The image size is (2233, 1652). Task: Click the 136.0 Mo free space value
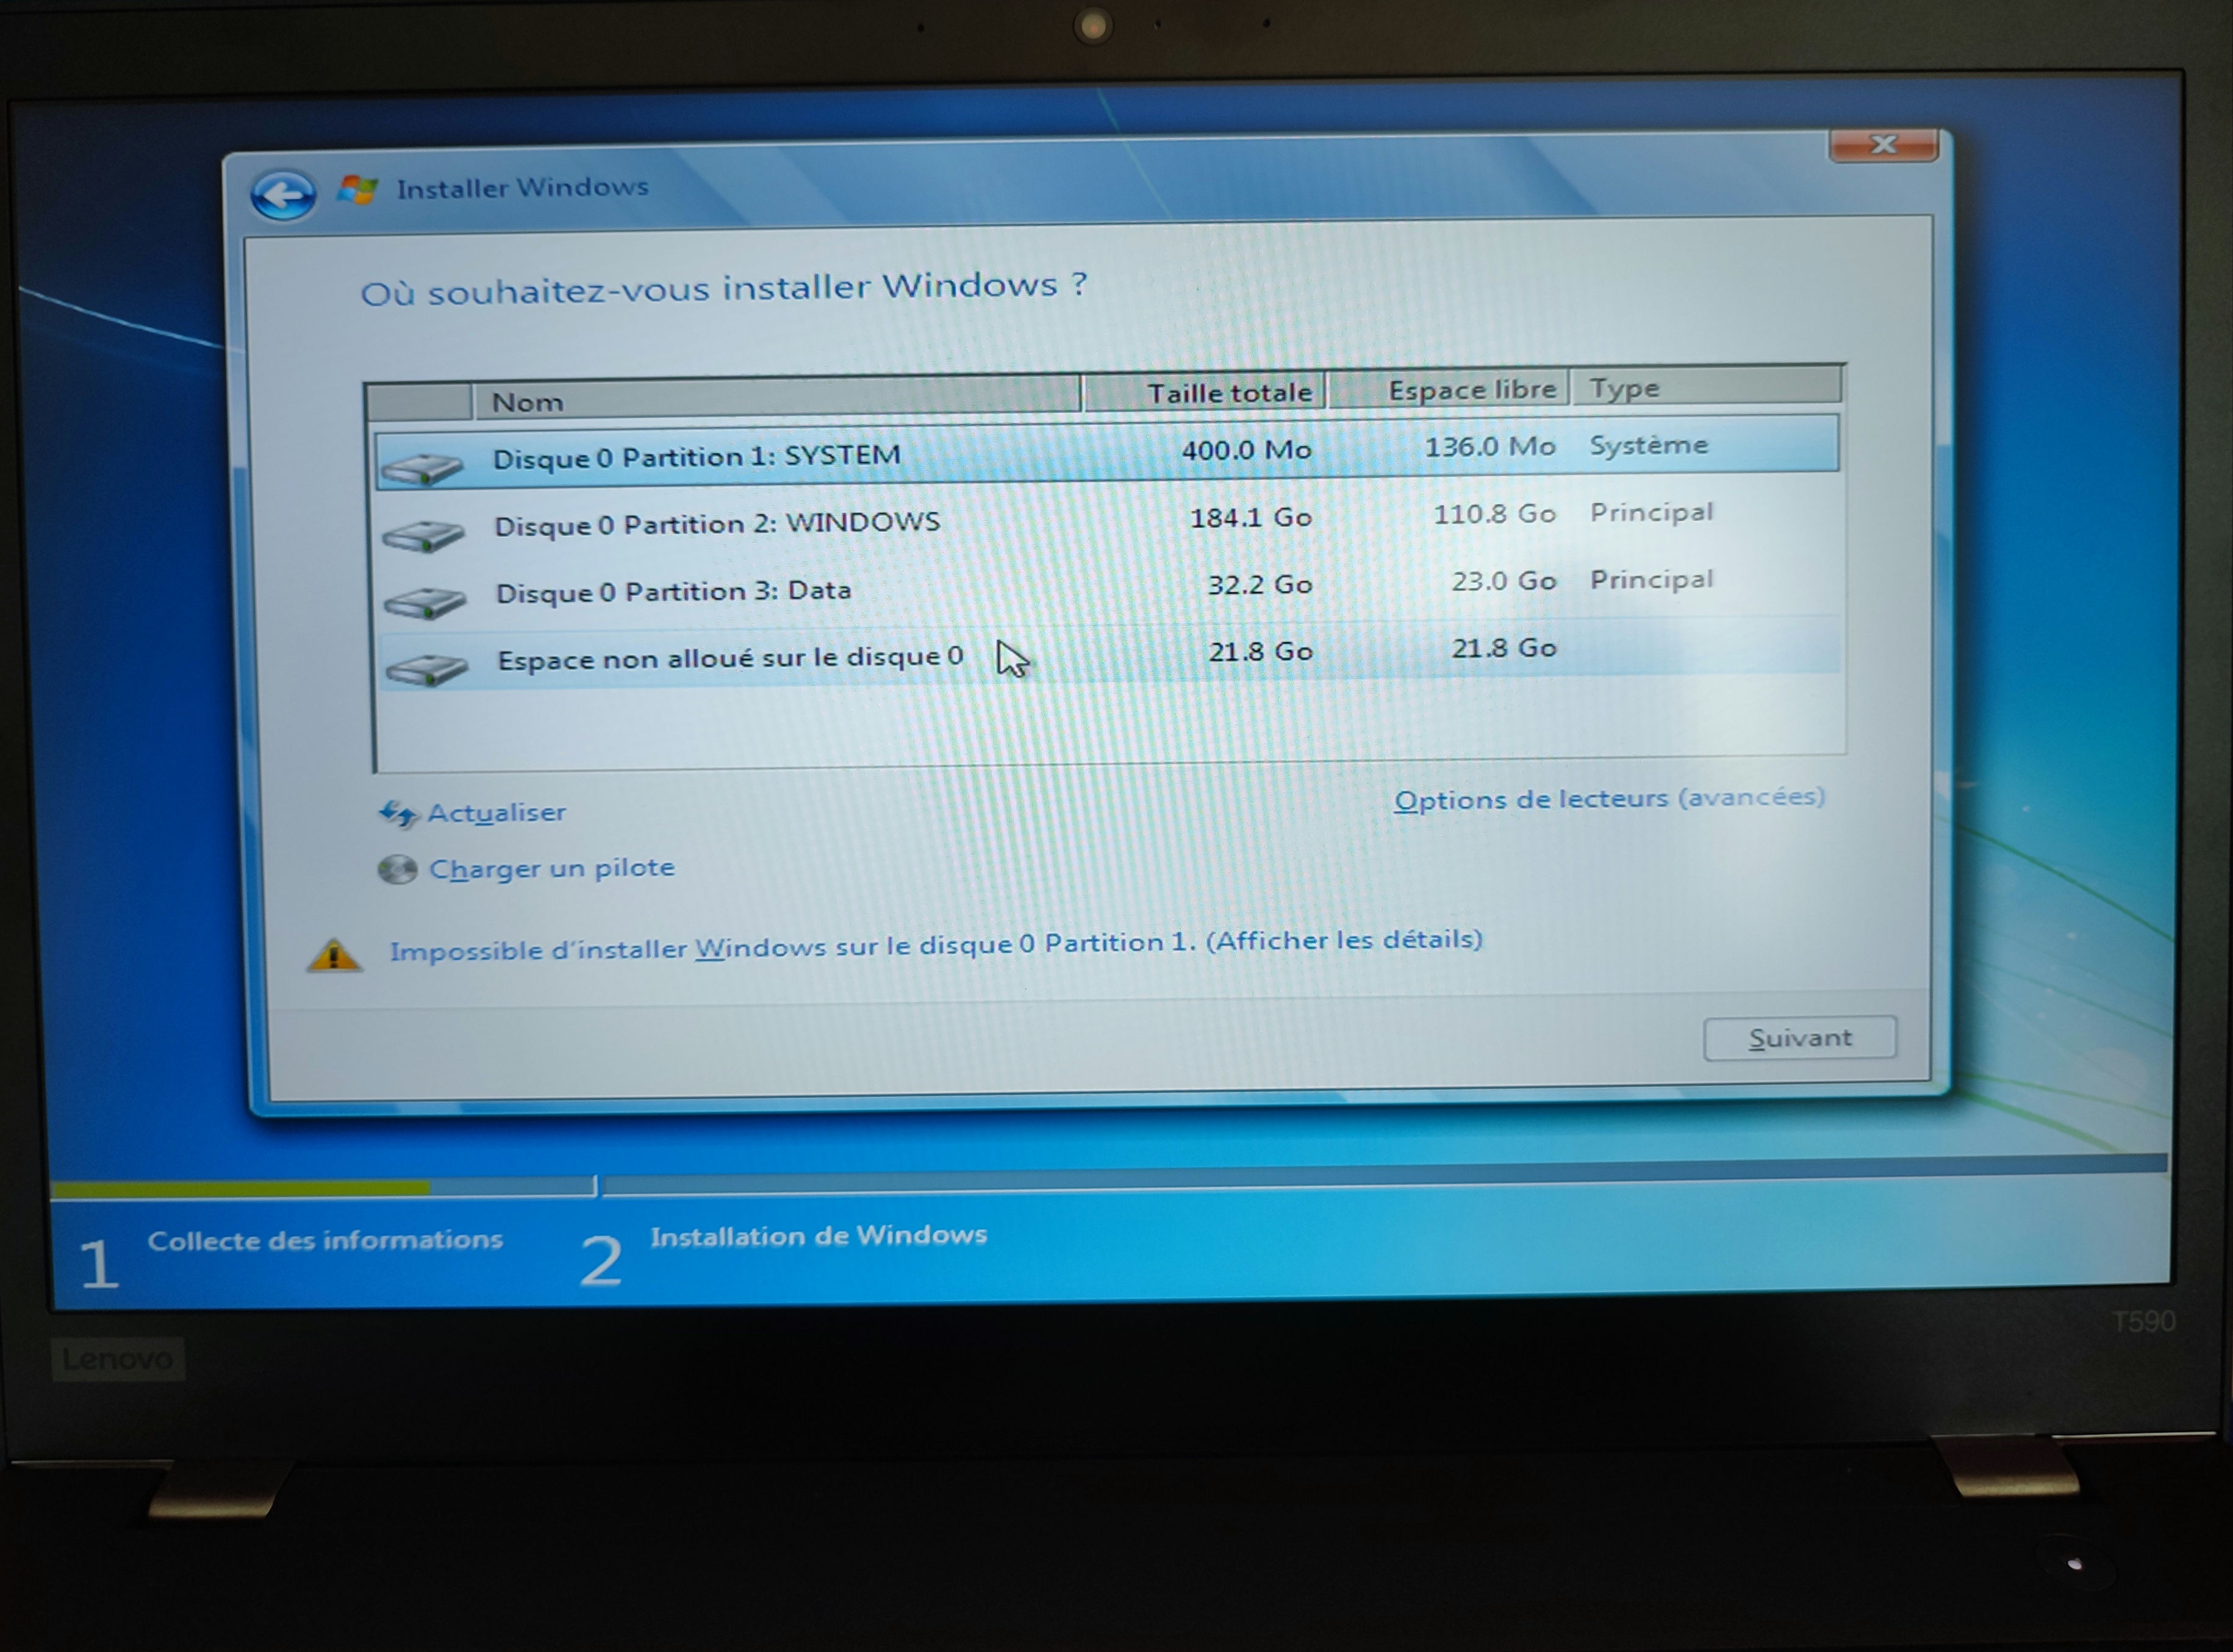pos(1490,447)
